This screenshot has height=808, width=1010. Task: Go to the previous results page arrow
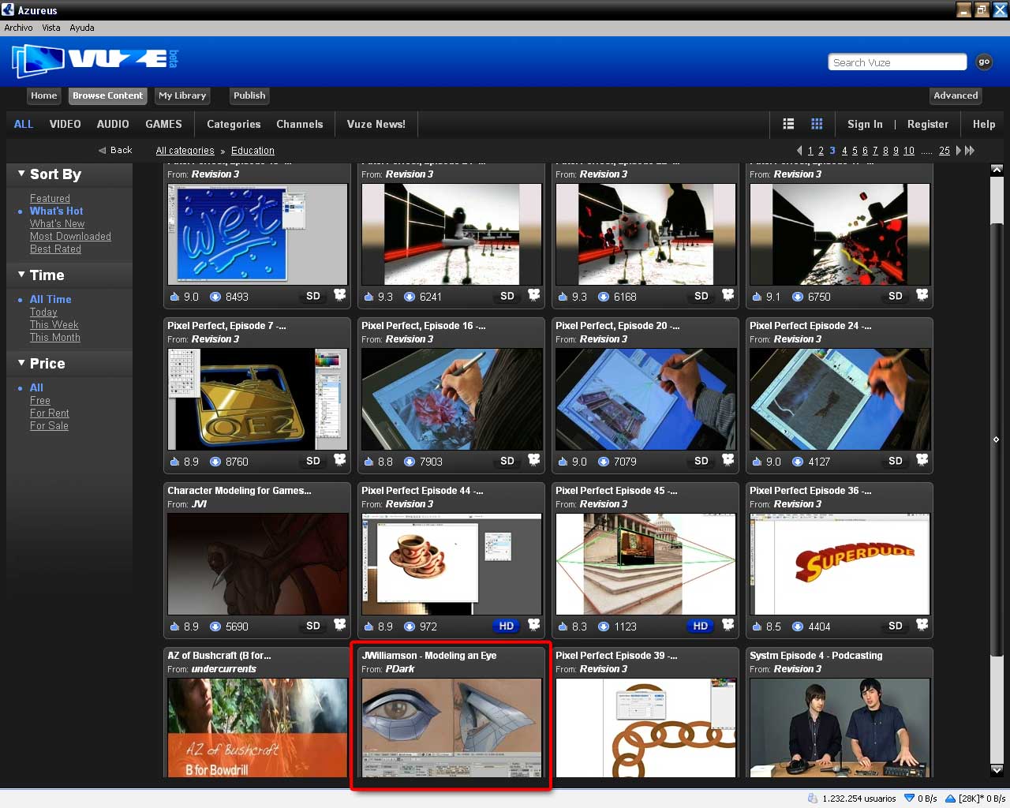tap(799, 150)
